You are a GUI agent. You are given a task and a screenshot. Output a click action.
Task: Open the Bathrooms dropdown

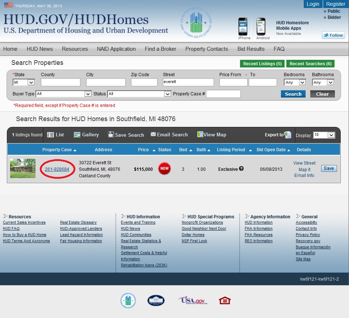pyautogui.click(x=323, y=83)
